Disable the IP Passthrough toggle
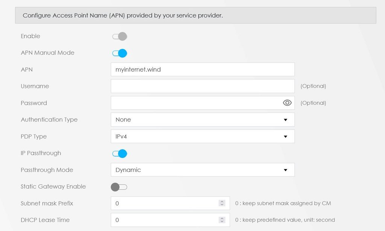This screenshot has width=385, height=231. click(120, 153)
